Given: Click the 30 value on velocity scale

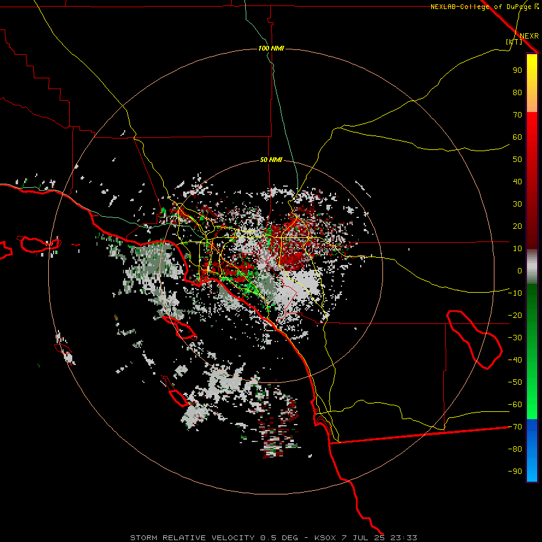Looking at the screenshot, I should (517, 204).
